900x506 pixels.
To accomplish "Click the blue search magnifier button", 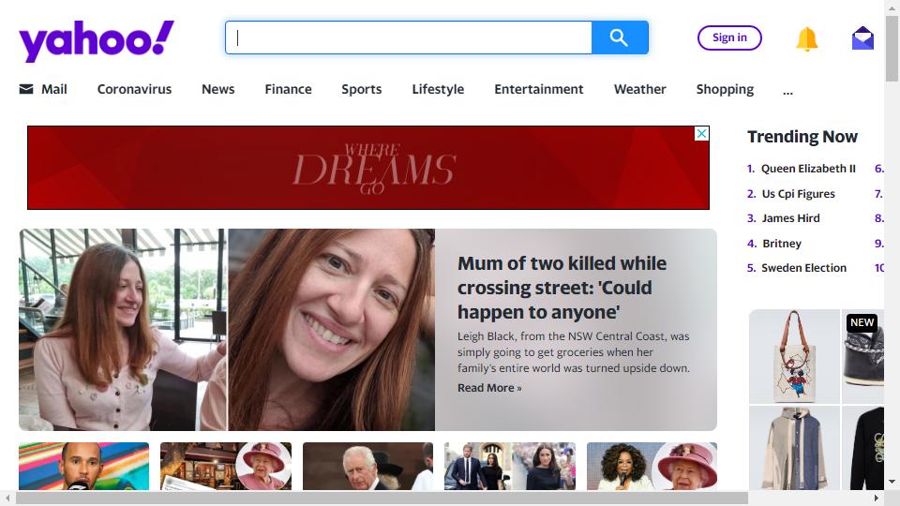I will [x=620, y=37].
